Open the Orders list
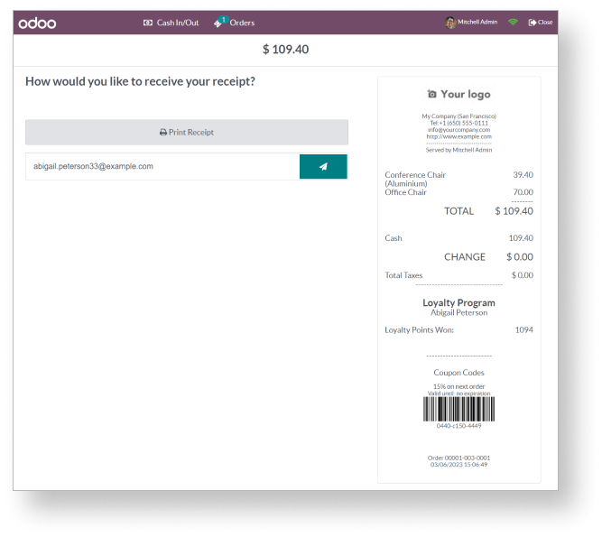 234,23
